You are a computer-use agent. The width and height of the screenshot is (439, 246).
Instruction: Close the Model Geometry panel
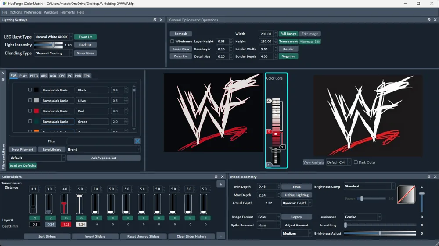coord(435,177)
